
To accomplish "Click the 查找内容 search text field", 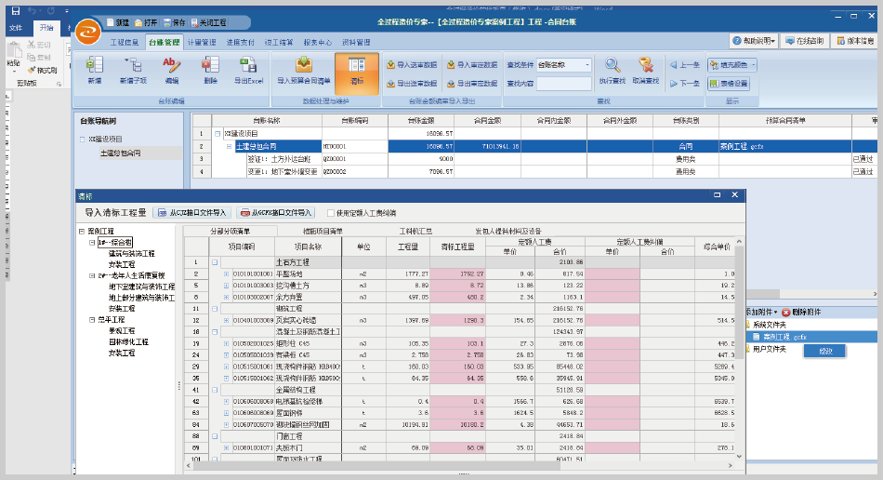I will click(x=564, y=83).
